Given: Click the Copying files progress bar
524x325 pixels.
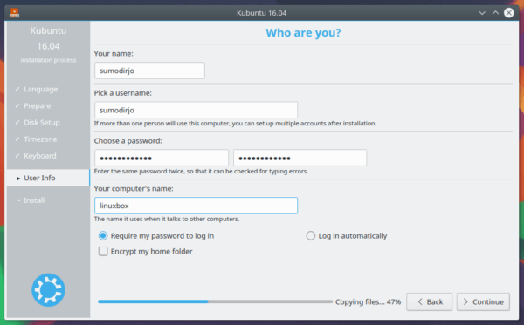Looking at the screenshot, I should pos(215,301).
